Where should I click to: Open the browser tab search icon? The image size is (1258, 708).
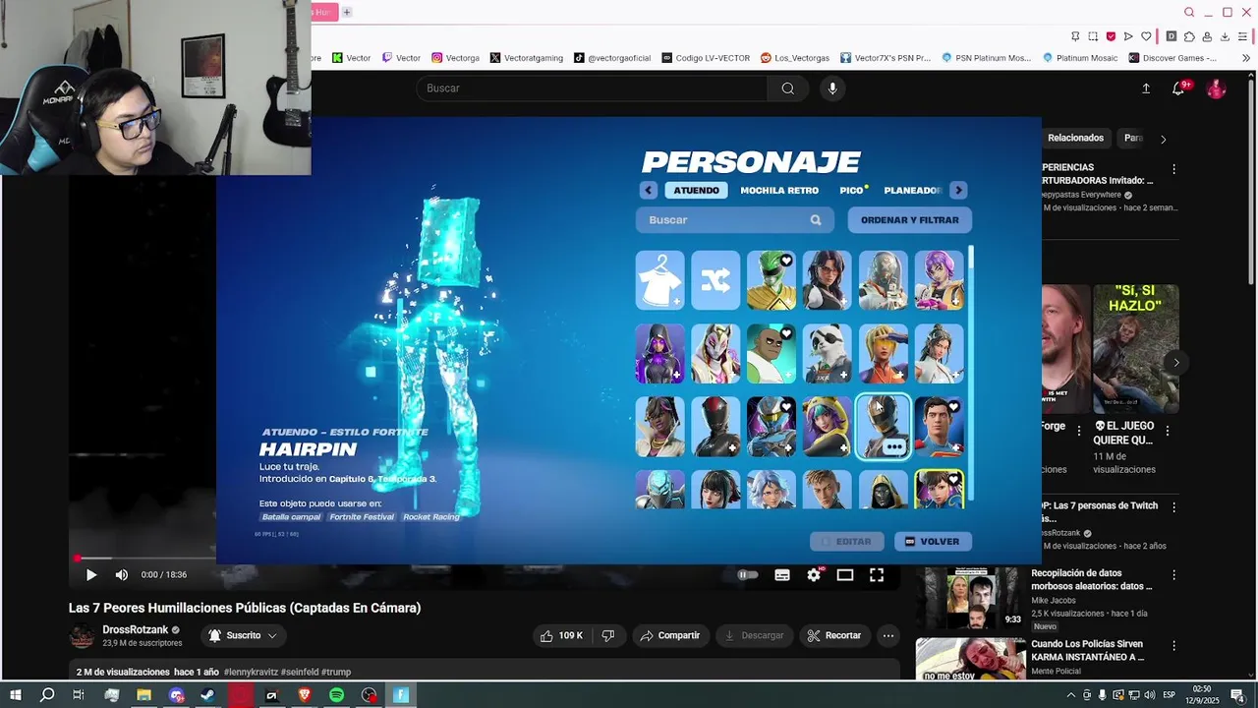(1189, 12)
